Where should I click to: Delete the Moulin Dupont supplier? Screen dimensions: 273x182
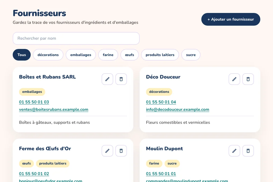coord(248,151)
